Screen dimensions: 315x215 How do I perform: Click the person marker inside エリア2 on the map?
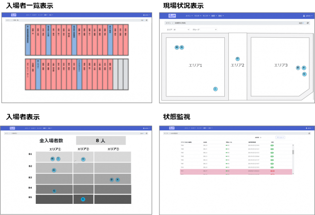click(237, 59)
